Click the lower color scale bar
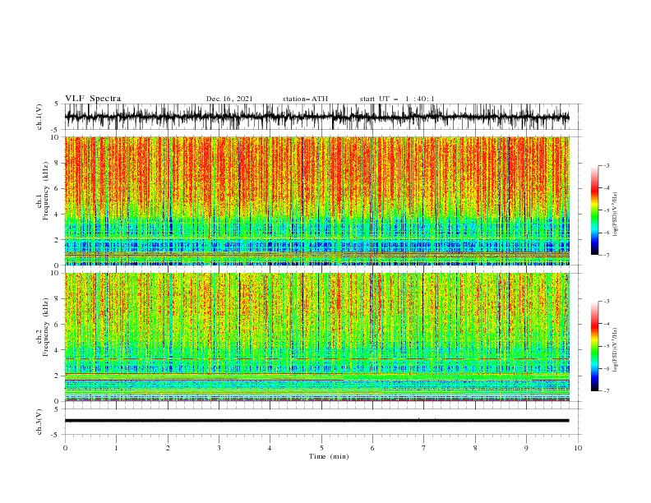Image resolution: width=651 pixels, height=503 pixels. point(595,346)
